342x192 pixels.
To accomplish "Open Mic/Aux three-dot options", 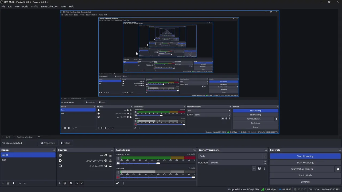I will pos(118,173).
